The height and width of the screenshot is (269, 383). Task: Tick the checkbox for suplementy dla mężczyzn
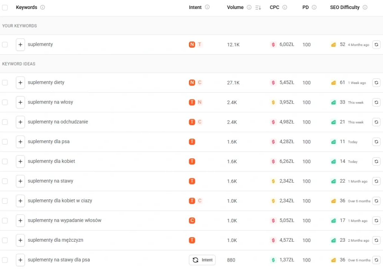[x=5, y=240]
